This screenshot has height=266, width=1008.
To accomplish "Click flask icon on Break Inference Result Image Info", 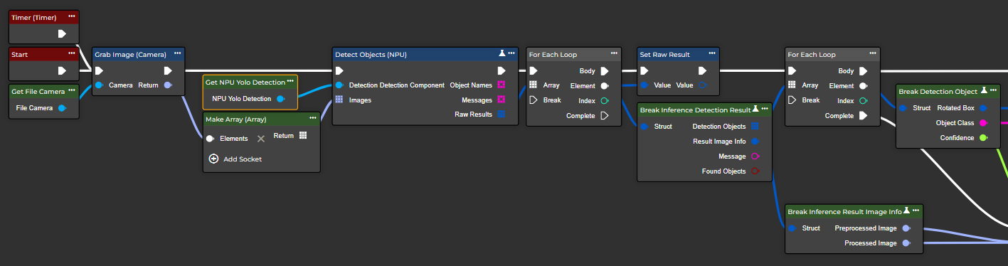I will [x=907, y=211].
